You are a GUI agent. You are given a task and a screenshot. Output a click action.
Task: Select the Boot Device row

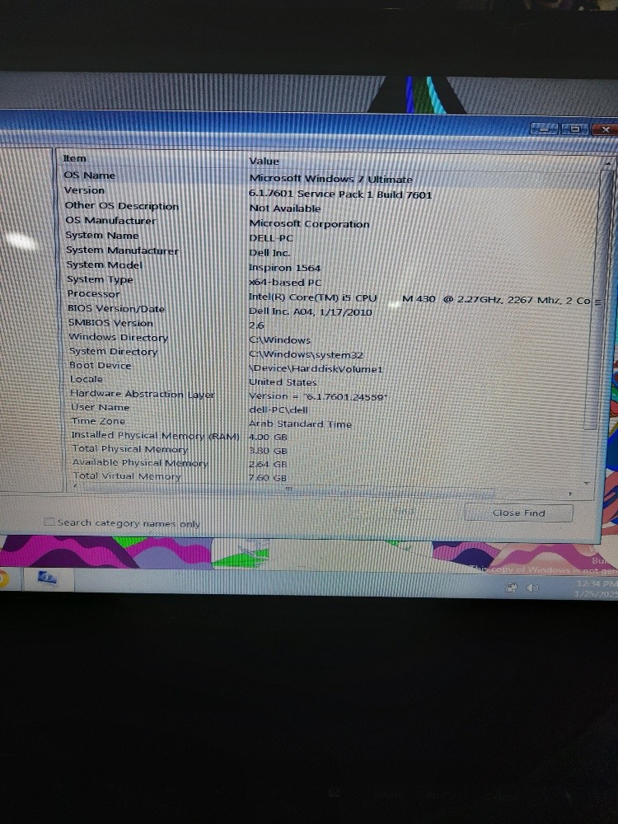[x=330, y=367]
